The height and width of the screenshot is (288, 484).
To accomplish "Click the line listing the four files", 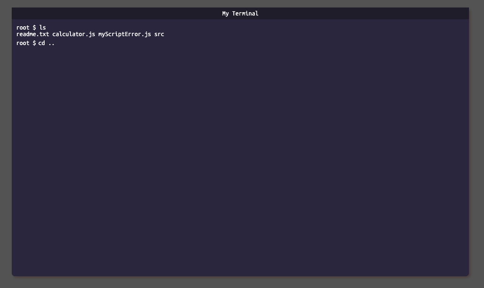I will [90, 34].
